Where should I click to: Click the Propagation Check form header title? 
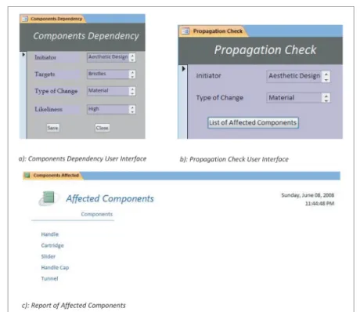click(265, 50)
